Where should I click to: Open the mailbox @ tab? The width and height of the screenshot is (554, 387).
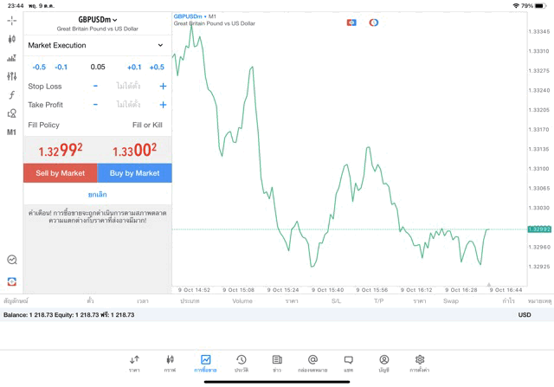point(312,363)
